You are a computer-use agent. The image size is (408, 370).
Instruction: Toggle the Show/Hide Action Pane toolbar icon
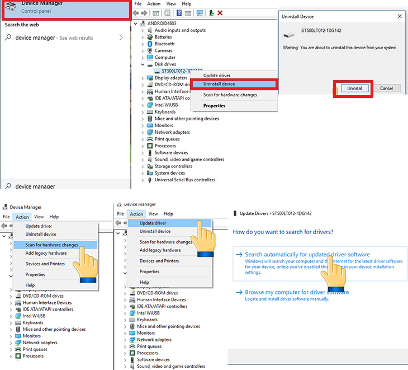click(x=188, y=13)
